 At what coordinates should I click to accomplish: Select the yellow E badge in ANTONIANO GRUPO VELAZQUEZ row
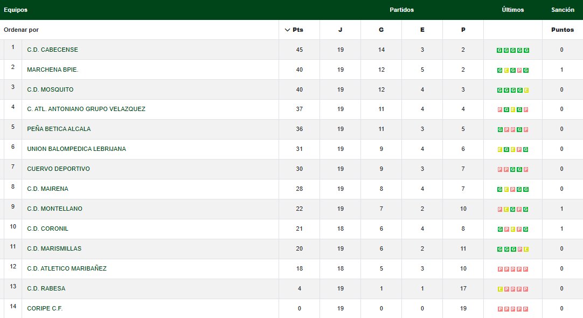tap(513, 110)
